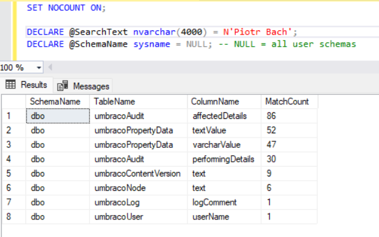Click the text cell in umbracoNode row
This screenshot has width=379, height=237.
tap(224, 188)
